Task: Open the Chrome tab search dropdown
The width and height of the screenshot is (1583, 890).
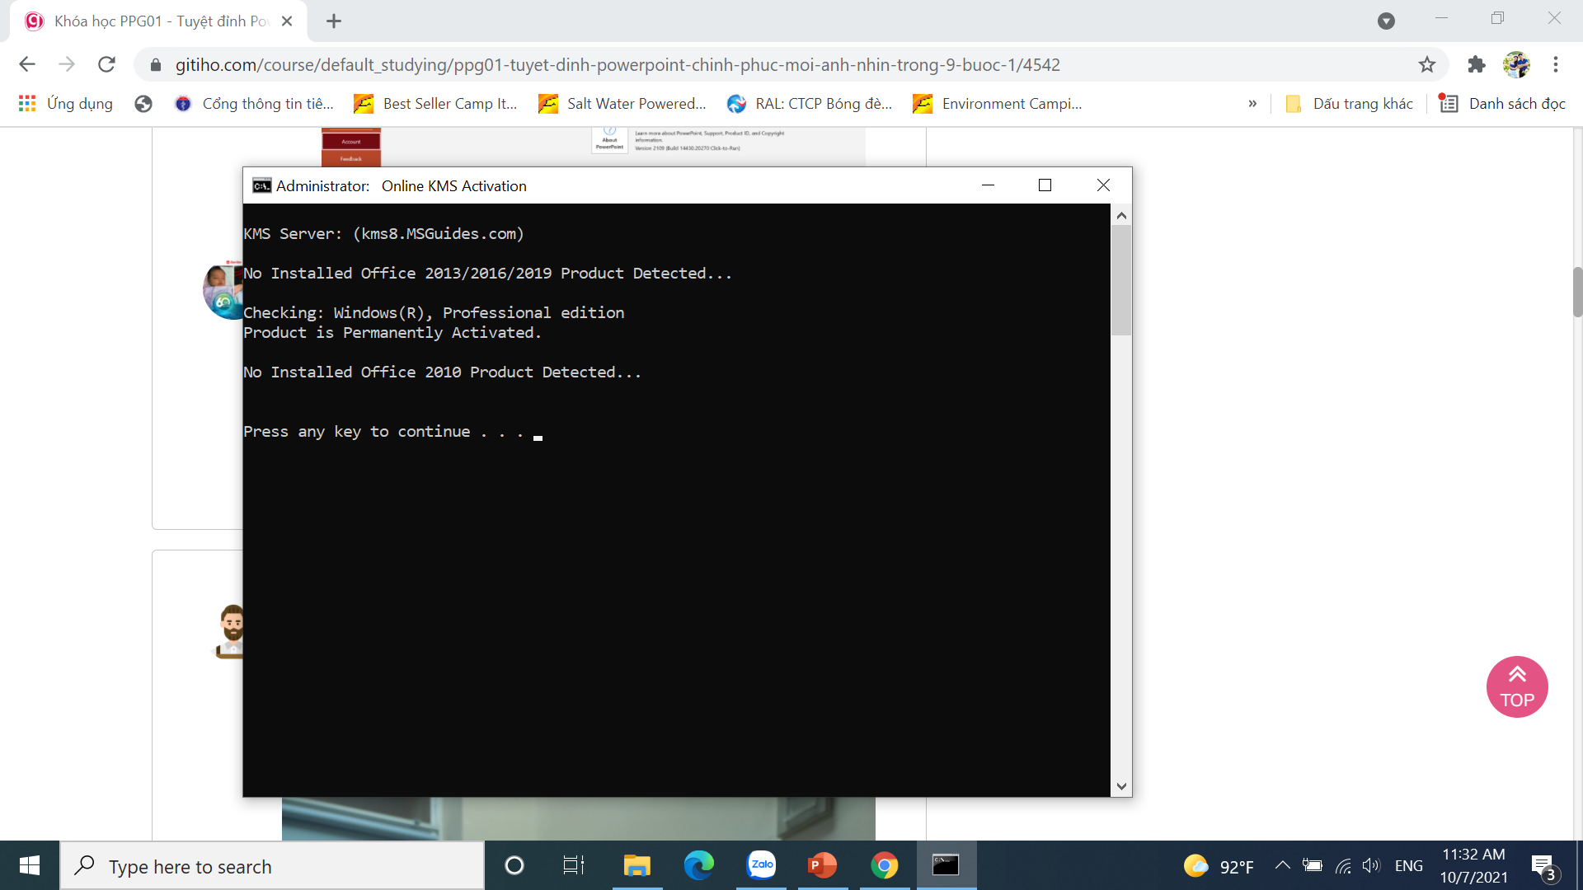Action: click(x=1386, y=21)
